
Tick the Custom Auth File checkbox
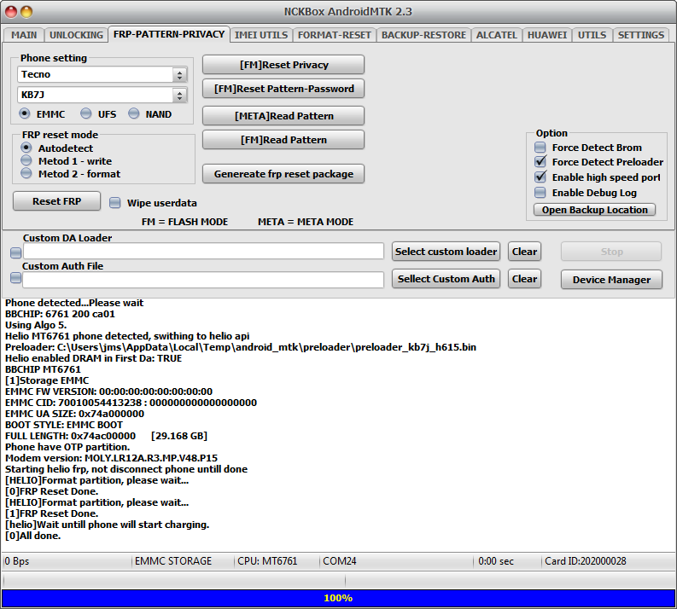(16, 278)
